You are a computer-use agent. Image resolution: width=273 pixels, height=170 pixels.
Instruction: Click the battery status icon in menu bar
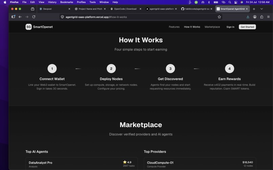(216, 2)
